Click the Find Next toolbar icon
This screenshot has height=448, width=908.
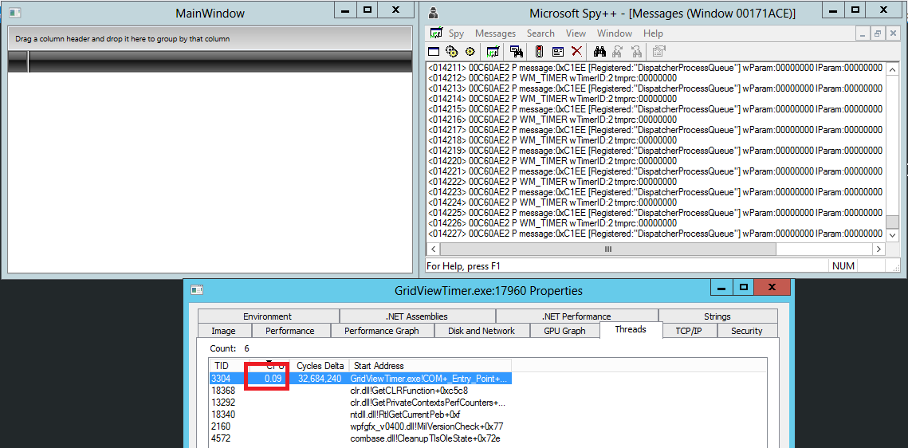click(x=618, y=52)
